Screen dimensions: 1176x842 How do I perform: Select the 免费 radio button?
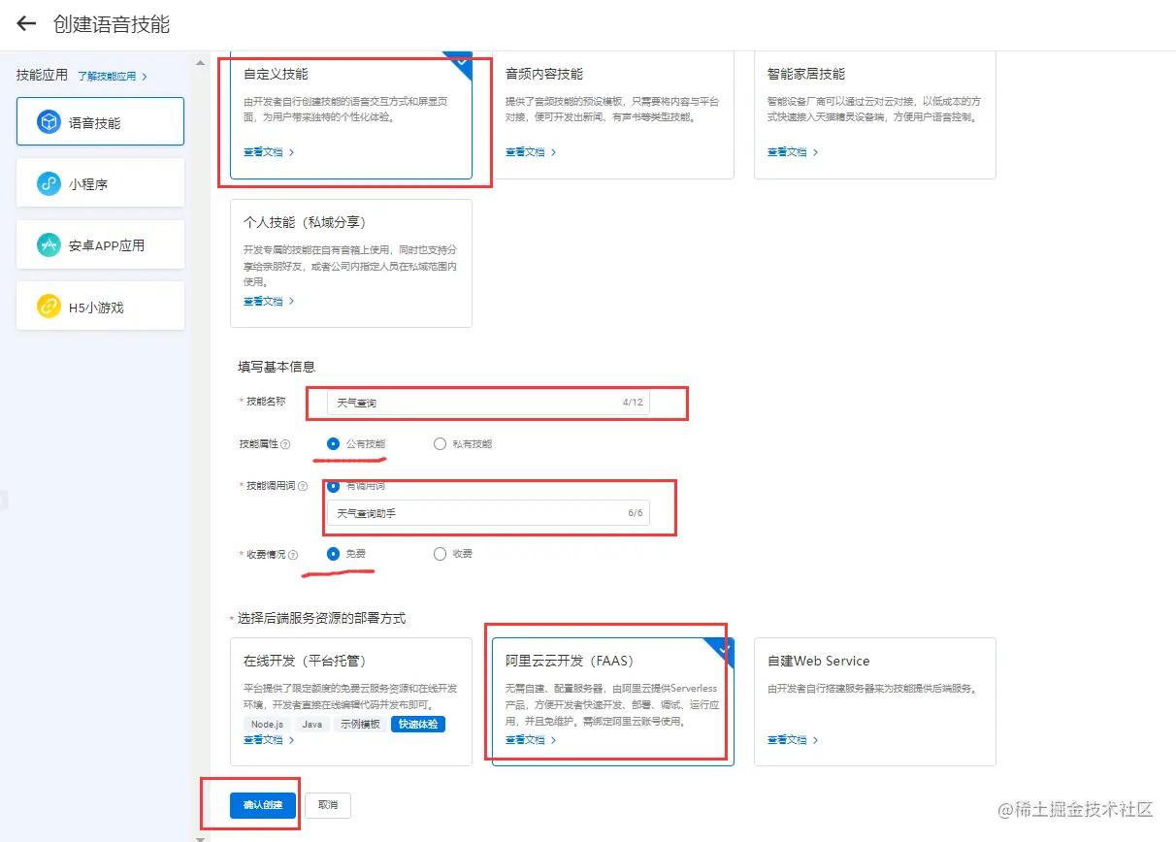pyautogui.click(x=333, y=554)
